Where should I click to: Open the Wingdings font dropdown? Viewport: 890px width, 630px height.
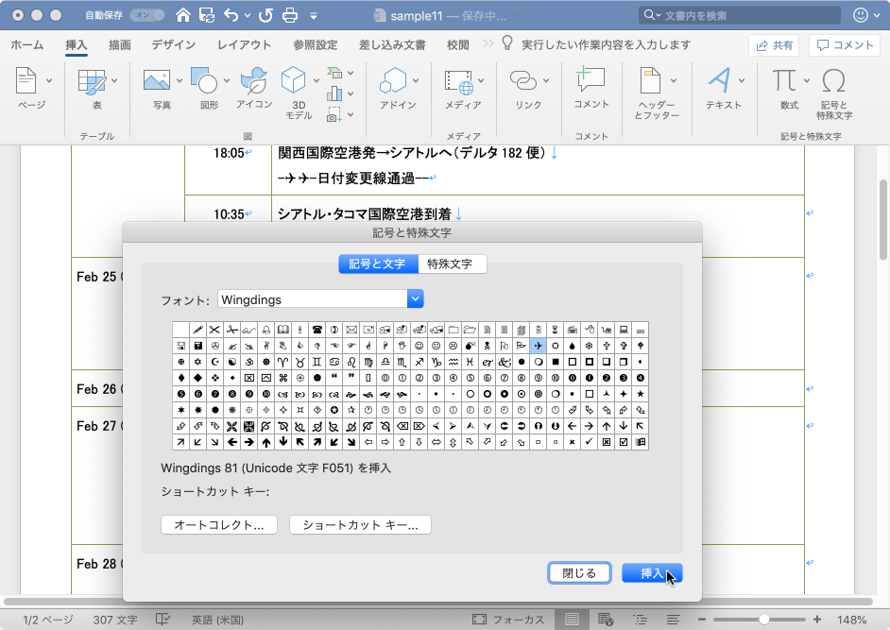click(415, 299)
